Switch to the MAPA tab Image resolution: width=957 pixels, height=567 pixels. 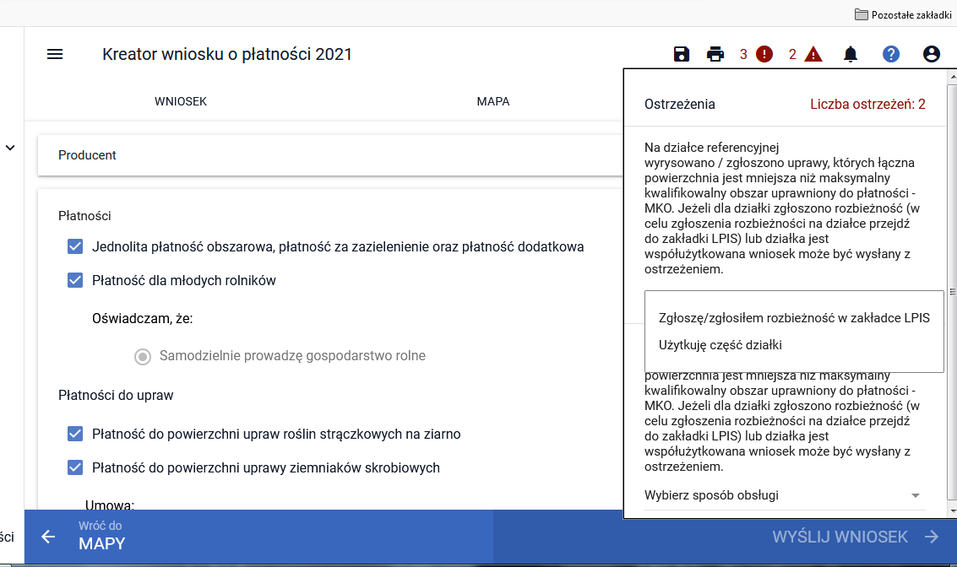coord(493,101)
